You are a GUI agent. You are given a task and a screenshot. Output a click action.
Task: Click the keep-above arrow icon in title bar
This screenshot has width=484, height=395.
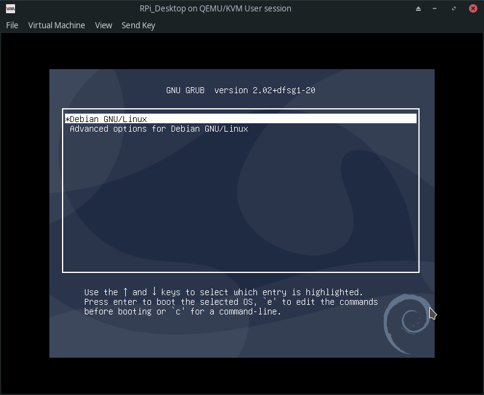pos(418,8)
